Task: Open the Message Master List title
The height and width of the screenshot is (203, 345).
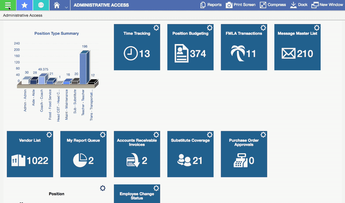Action: 297,33
